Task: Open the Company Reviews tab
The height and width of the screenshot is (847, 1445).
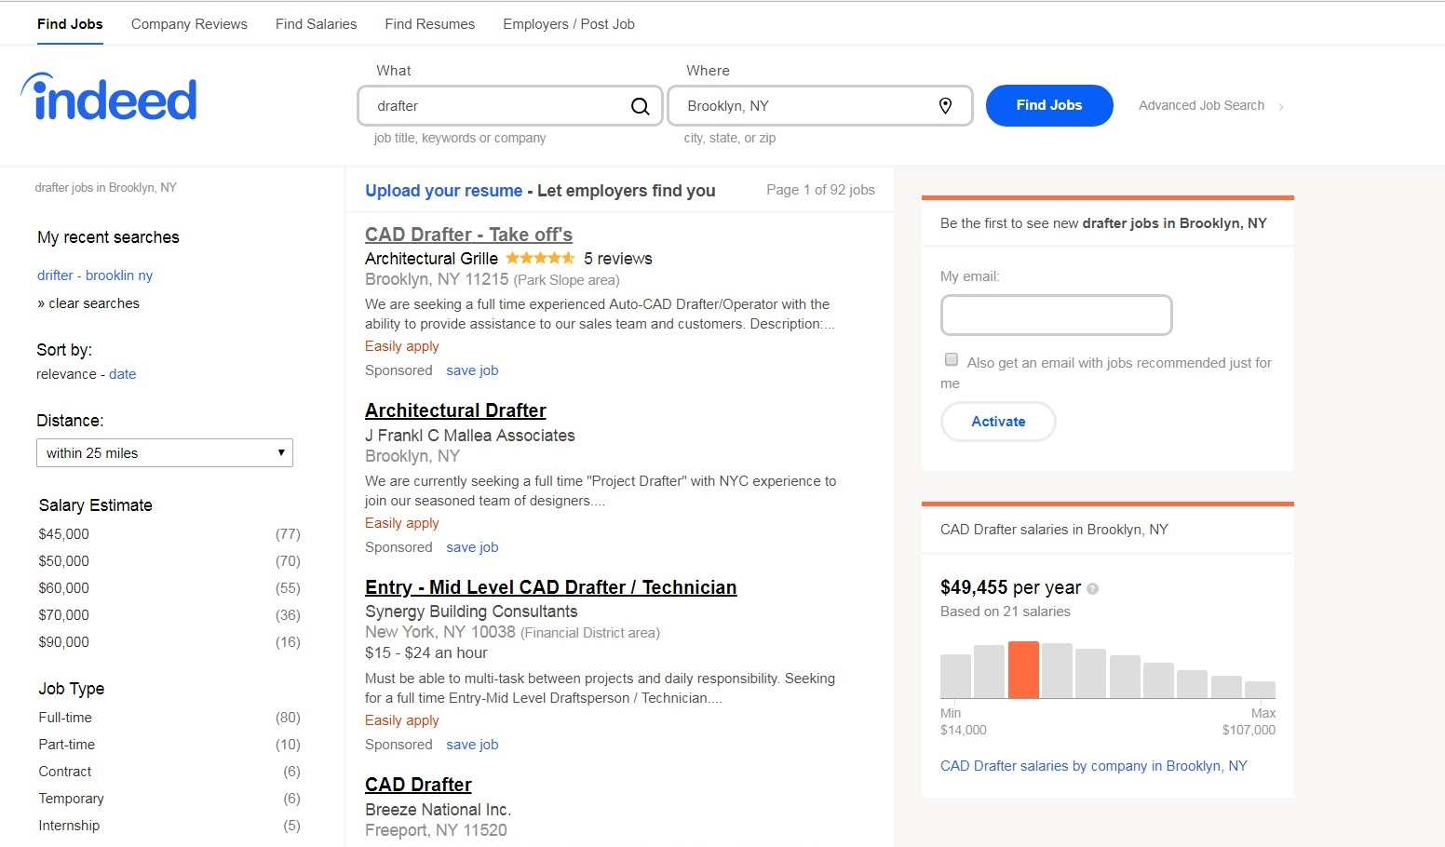Action: point(189,24)
